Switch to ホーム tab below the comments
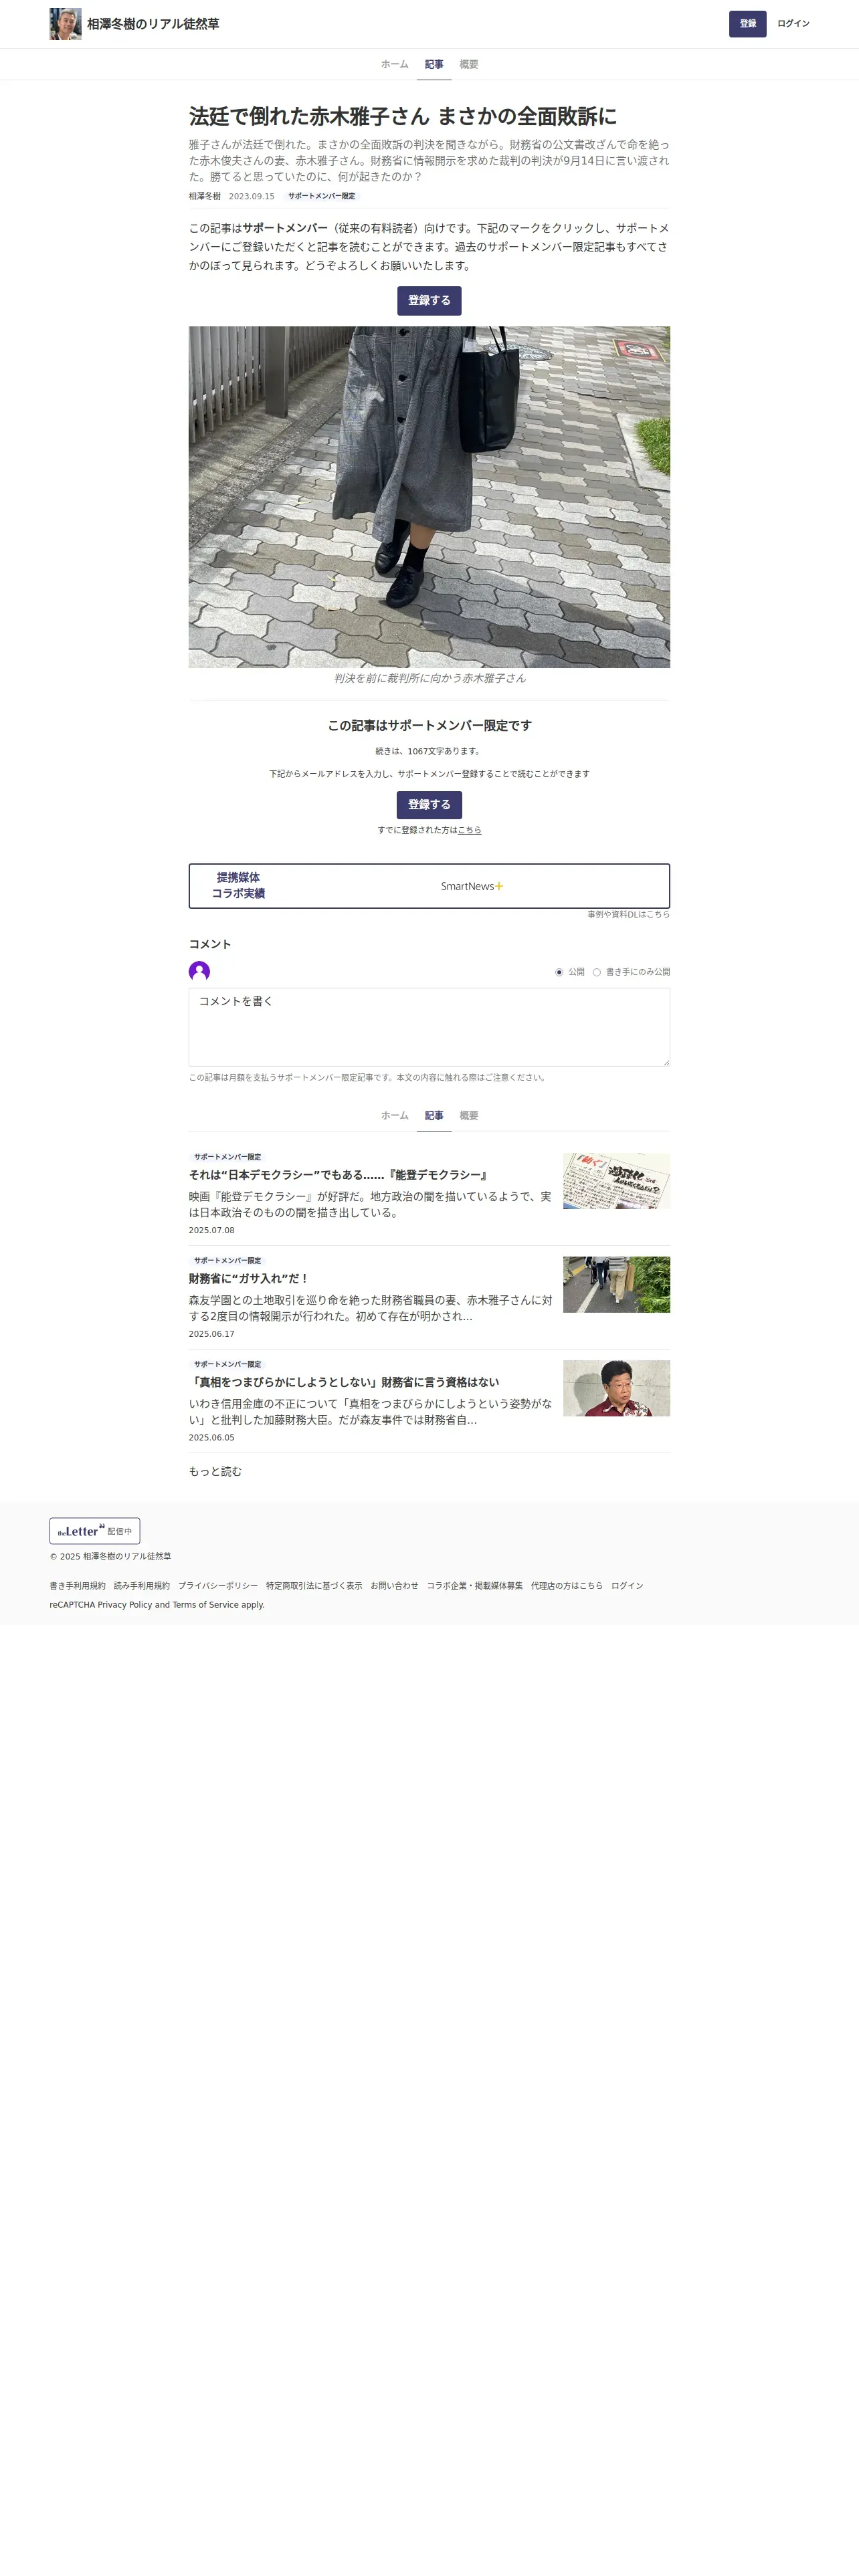 [394, 1115]
